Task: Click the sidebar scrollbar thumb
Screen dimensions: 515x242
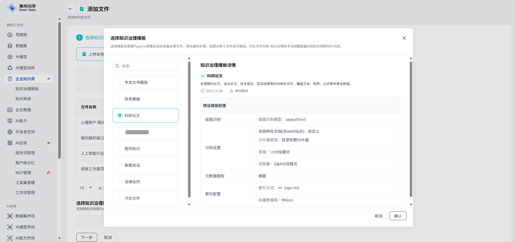Action: pyautogui.click(x=59, y=90)
